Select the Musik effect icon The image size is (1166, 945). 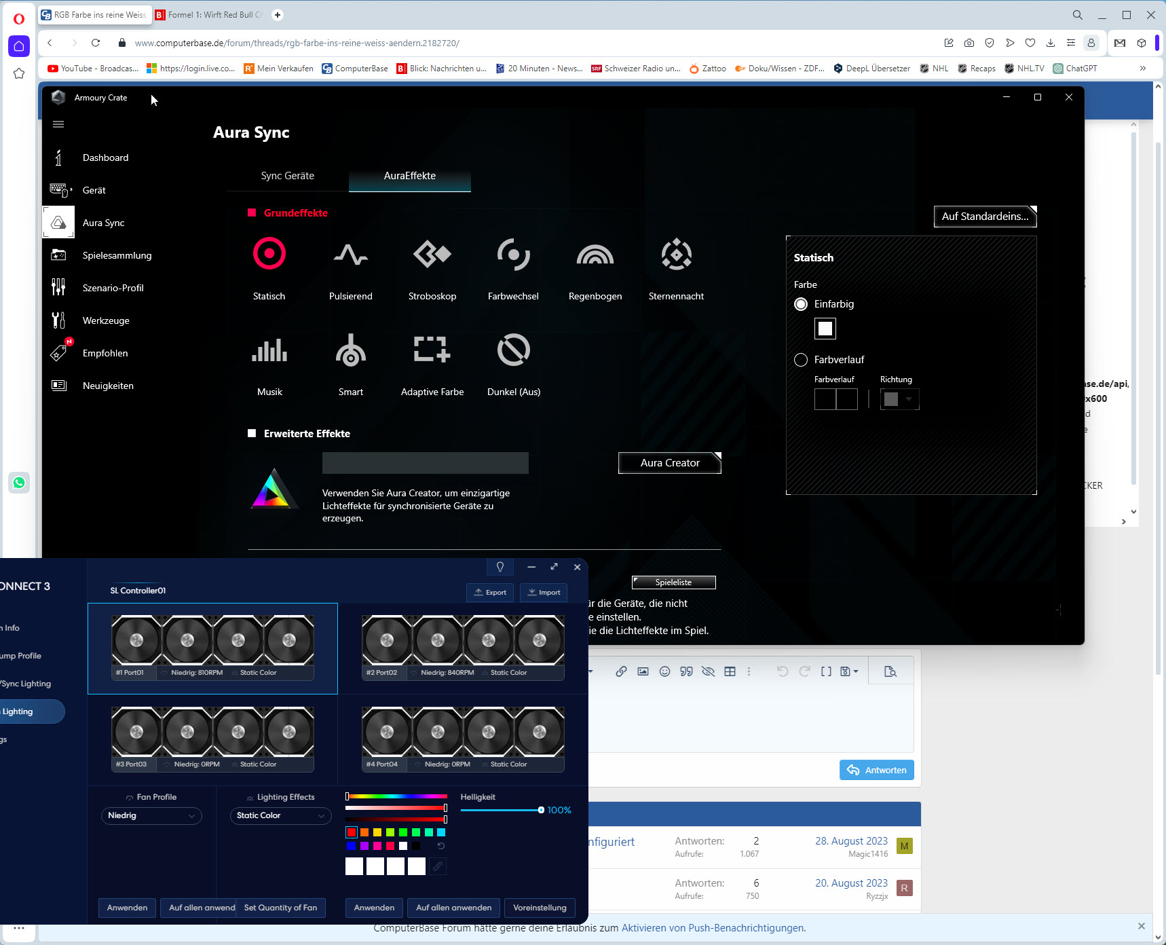(269, 350)
